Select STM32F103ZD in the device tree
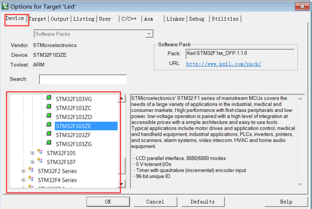This screenshot has width=312, height=209. tap(74, 117)
